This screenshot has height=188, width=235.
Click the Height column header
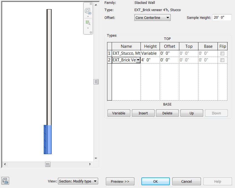coord(150,46)
